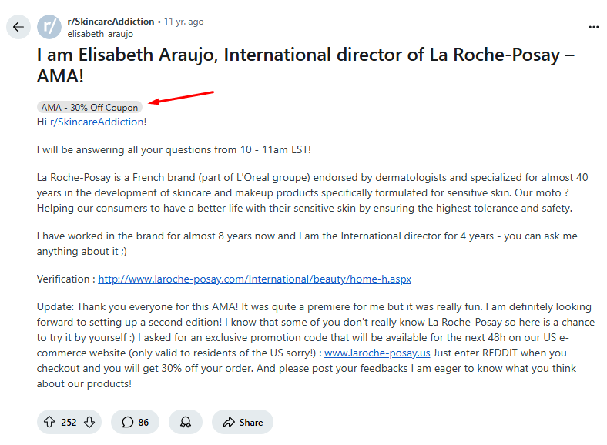This screenshot has height=445, width=607.
Task: Open the r/SkincareAddiction subreddit name header
Action: pos(111,22)
